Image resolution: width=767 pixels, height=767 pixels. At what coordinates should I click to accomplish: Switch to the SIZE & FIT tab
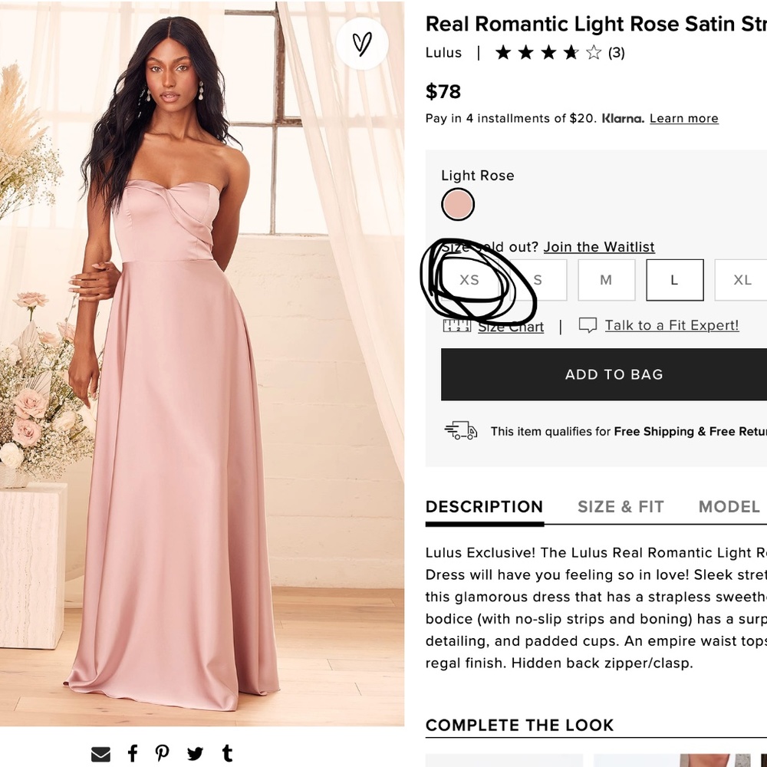(621, 507)
